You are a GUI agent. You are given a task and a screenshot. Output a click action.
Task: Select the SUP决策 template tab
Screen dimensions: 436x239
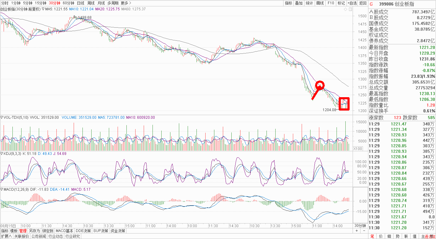tap(101, 231)
